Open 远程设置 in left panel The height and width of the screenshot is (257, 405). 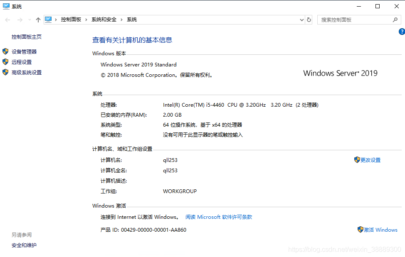click(22, 62)
